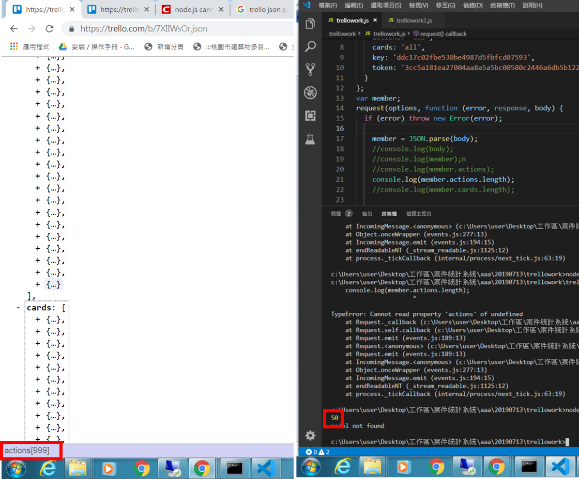Open the 終端機(T) menu
This screenshot has height=479, width=579.
point(502,5)
